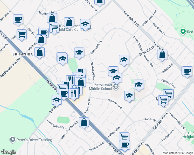Viewport: 194px width, 155px height.
Task: Open Google logo link
Action: pos(9,152)
